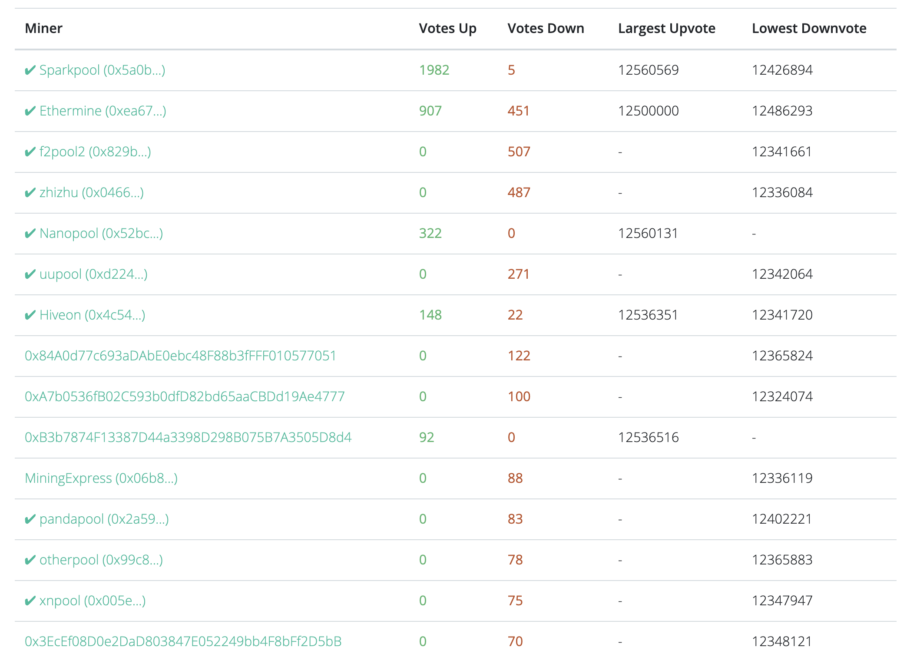This screenshot has height=660, width=907.
Task: Open the Sparkpool (0x5a0b...) miner link
Action: 102,70
